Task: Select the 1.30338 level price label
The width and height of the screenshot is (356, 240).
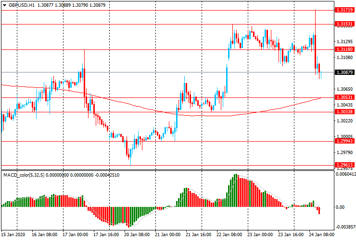Action: coord(344,111)
